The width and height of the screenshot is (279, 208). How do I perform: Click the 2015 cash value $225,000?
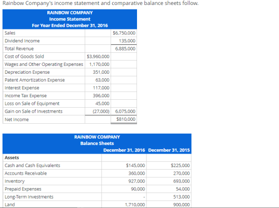tap(180, 166)
